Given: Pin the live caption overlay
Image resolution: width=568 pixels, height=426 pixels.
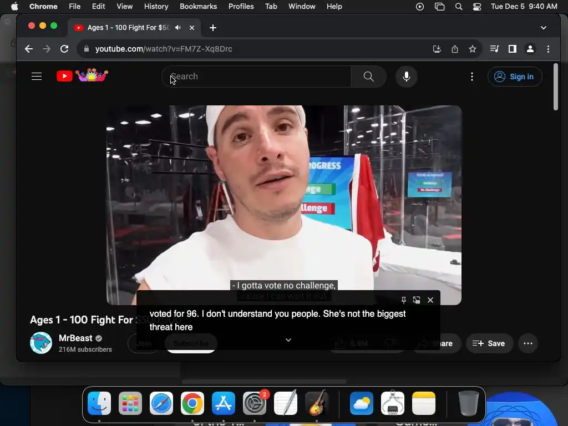Looking at the screenshot, I should tap(404, 300).
